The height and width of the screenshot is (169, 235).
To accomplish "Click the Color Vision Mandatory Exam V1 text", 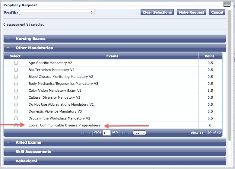I will (55, 91).
